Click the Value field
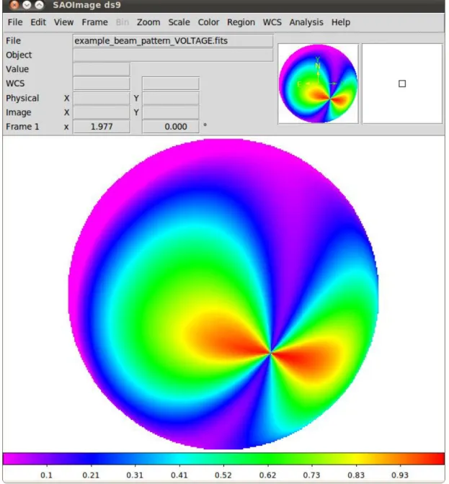This screenshot has width=449, height=484. click(x=102, y=69)
